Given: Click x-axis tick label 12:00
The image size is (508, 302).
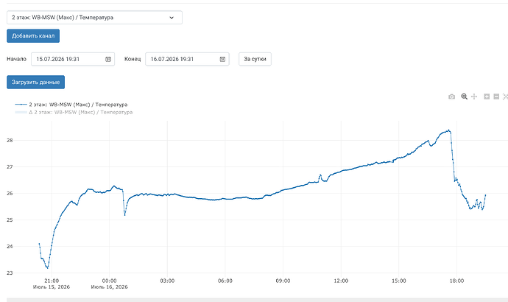Looking at the screenshot, I should 341,281.
